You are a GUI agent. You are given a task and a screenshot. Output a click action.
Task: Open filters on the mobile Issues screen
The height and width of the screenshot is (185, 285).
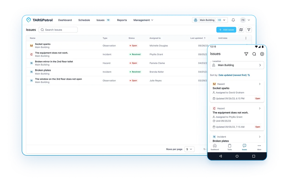tap(246, 54)
